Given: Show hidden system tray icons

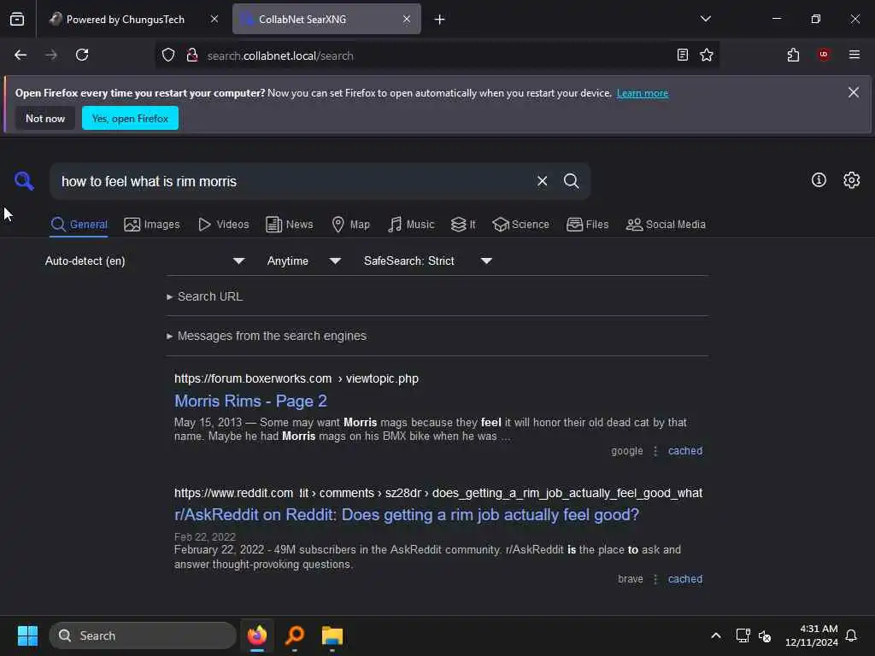Looking at the screenshot, I should [715, 635].
